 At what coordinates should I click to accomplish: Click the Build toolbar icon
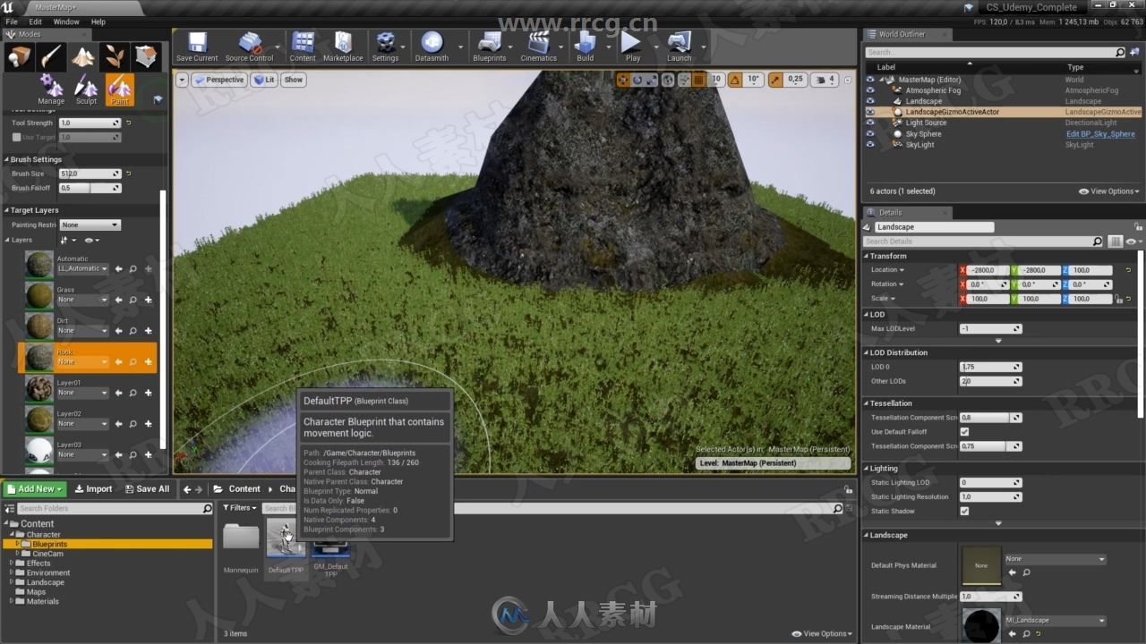coord(585,47)
